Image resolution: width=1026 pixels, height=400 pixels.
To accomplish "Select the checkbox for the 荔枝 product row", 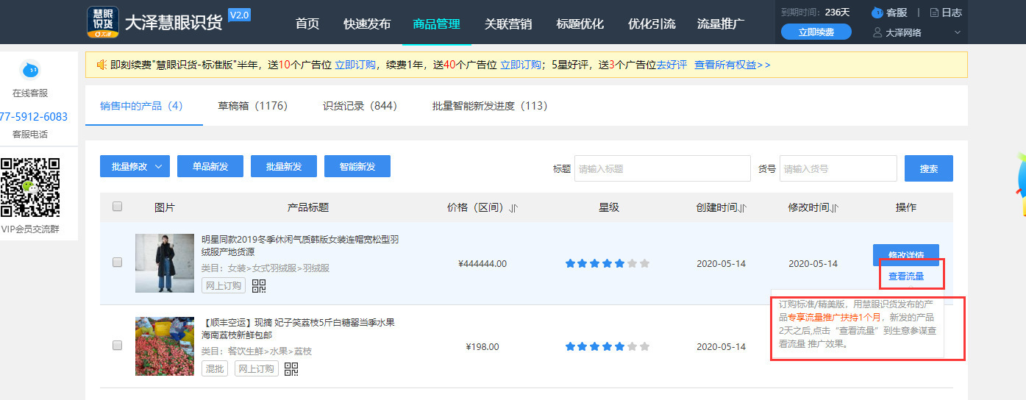I will coord(118,346).
